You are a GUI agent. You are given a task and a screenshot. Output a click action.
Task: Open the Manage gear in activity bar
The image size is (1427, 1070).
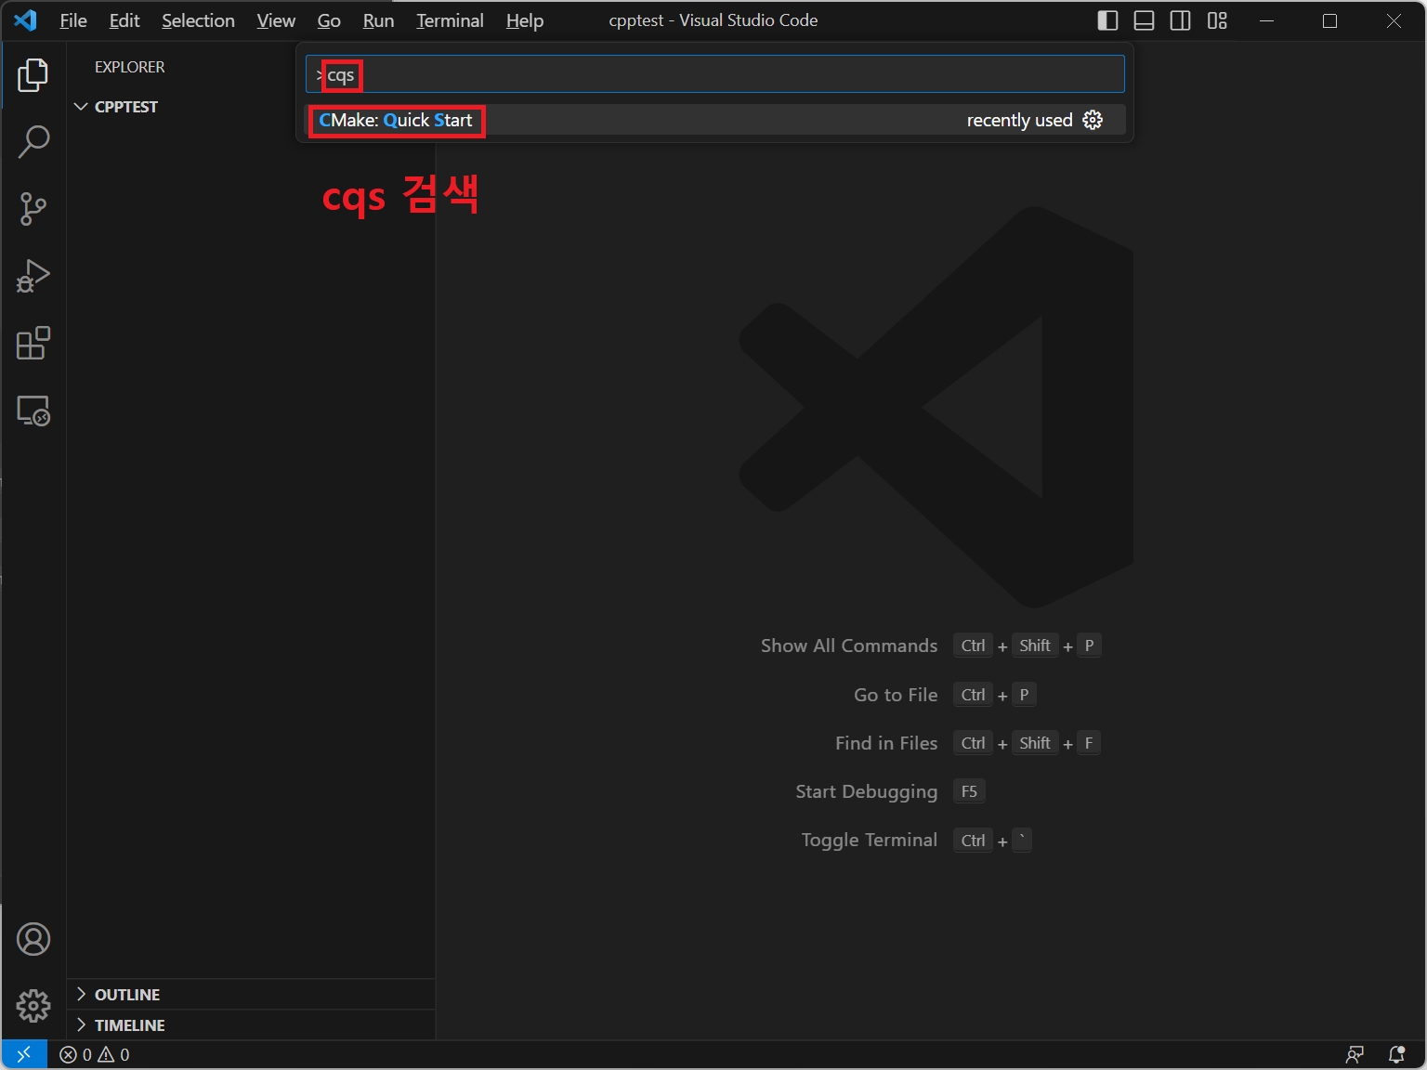33,1005
